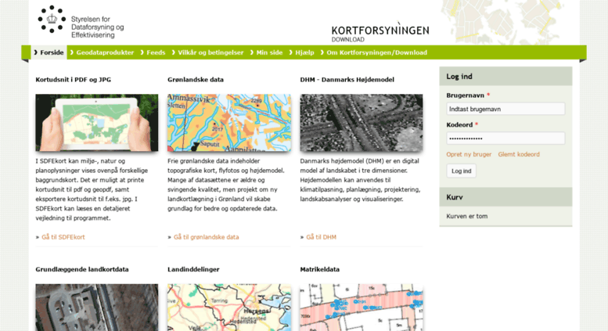Follow the Gå til DHM link
Screen dimensions: 608x331
point(321,237)
